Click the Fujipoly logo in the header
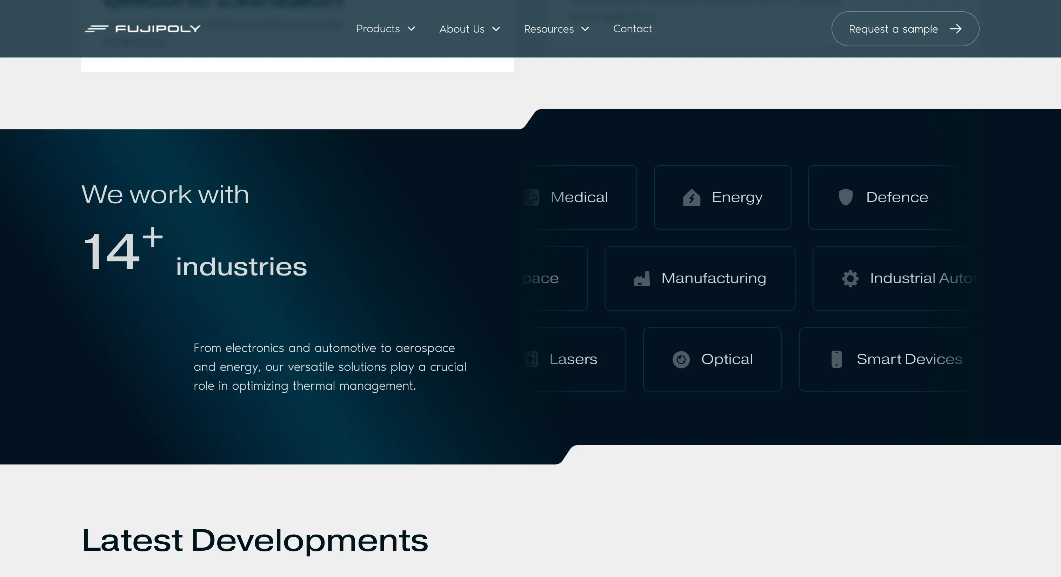 click(x=142, y=28)
